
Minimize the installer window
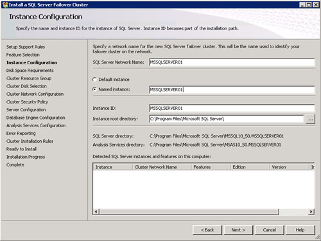[x=302, y=4]
